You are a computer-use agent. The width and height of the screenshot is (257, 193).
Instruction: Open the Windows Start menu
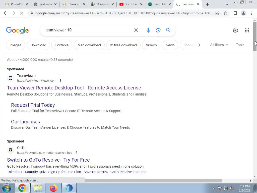click(7, 188)
